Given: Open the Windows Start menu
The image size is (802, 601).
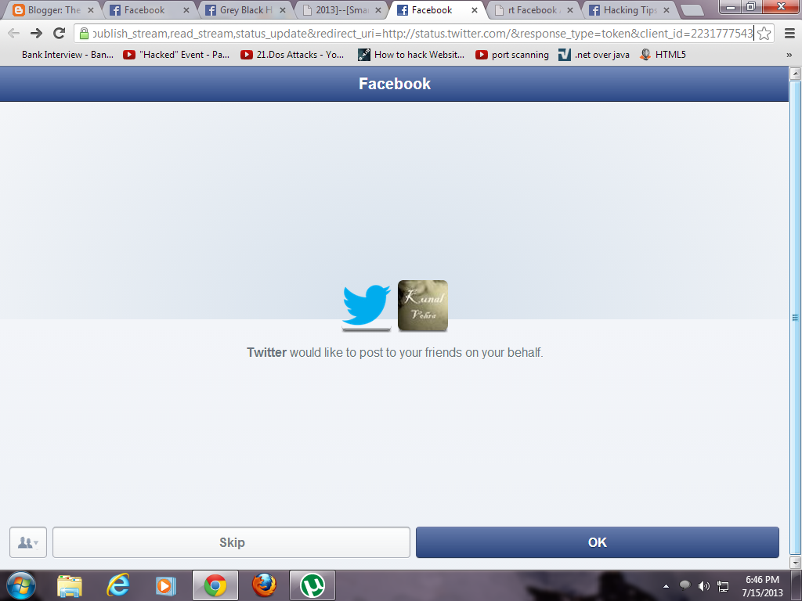Looking at the screenshot, I should point(21,585).
